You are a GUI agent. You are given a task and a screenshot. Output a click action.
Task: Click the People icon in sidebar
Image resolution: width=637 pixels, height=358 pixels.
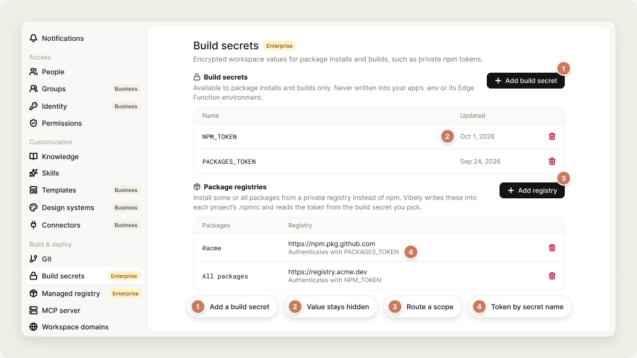(33, 72)
